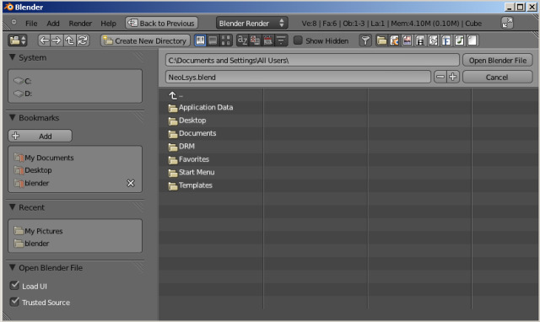Open the Render menu

(x=80, y=24)
